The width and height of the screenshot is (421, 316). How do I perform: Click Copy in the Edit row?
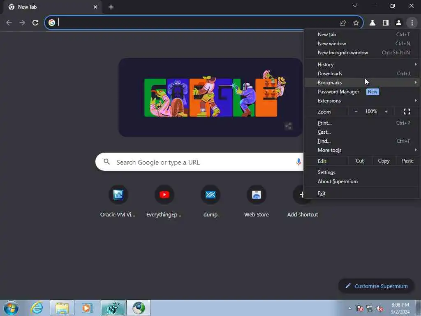tap(384, 161)
